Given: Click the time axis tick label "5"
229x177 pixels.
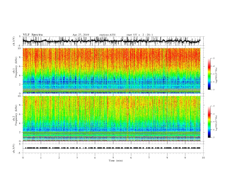Looking at the screenshot, I should click(113, 158).
